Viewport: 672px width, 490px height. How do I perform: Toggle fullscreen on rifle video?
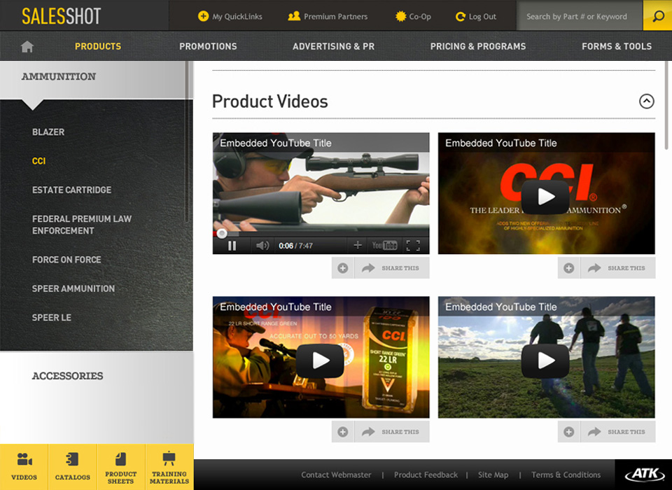(413, 246)
